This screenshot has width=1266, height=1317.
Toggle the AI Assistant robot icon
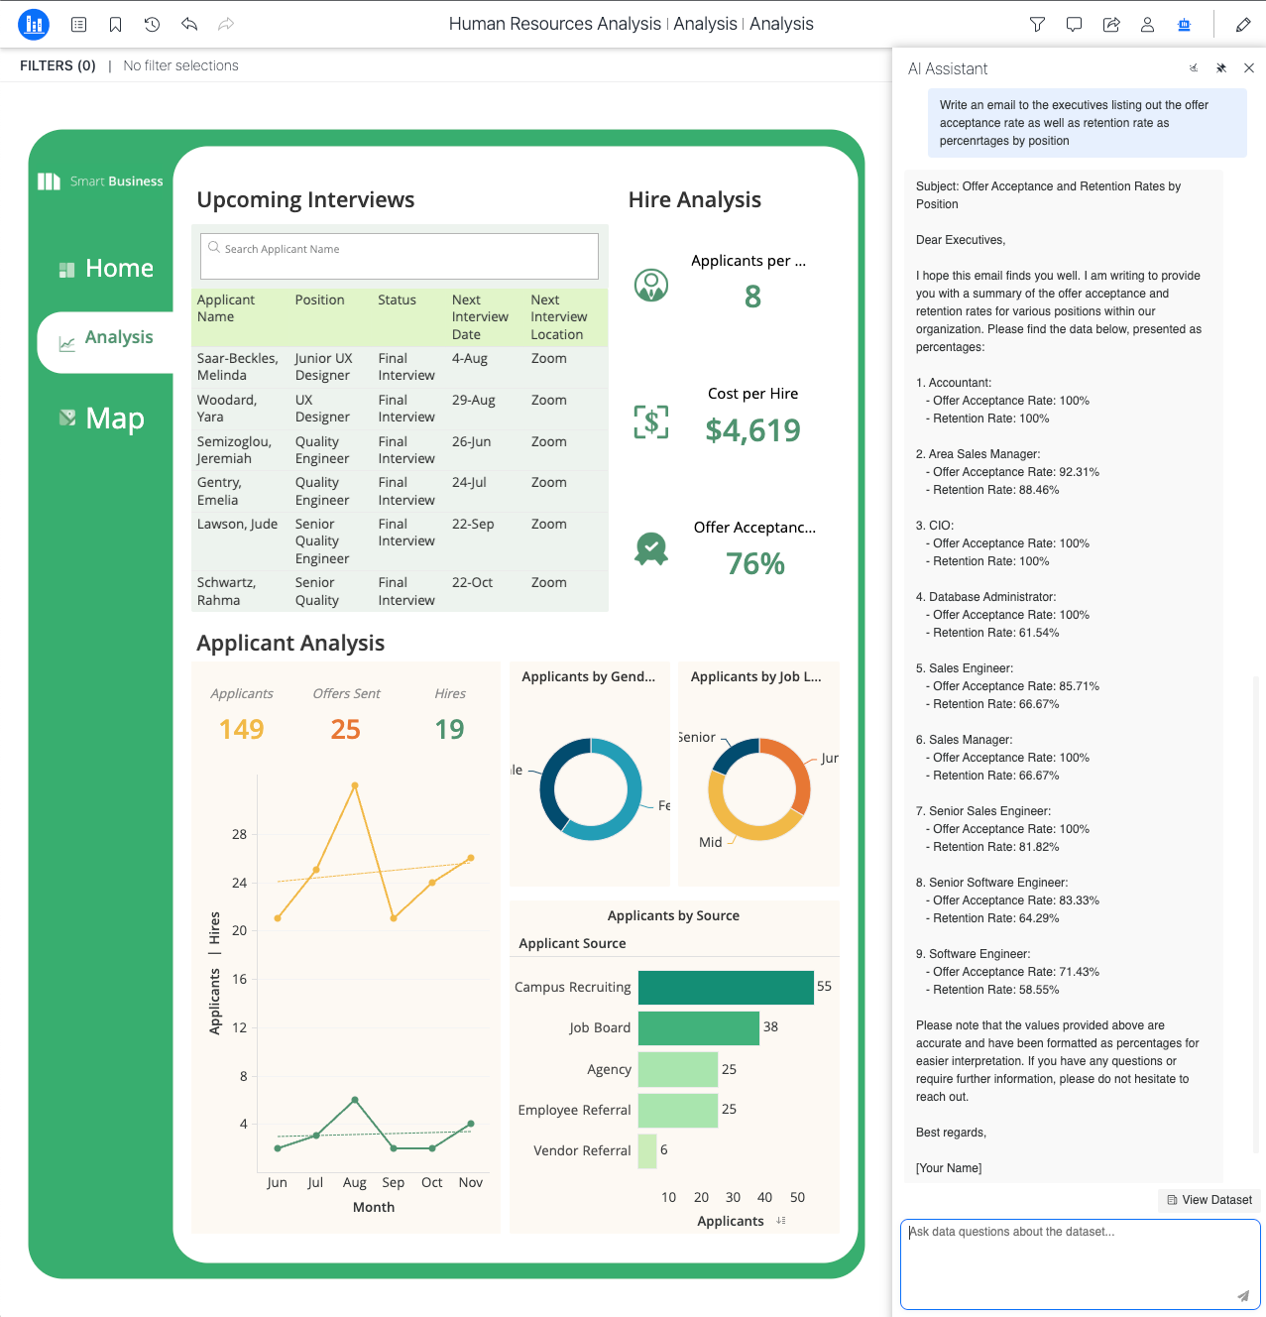point(1184,25)
